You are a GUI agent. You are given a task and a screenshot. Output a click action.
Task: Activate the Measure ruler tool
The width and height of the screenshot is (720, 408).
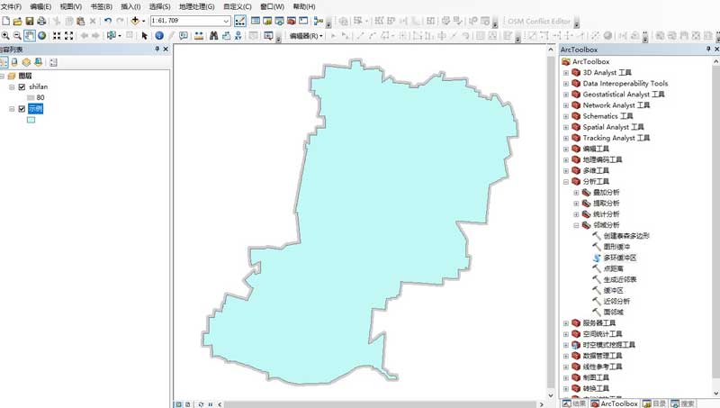pyautogui.click(x=199, y=35)
